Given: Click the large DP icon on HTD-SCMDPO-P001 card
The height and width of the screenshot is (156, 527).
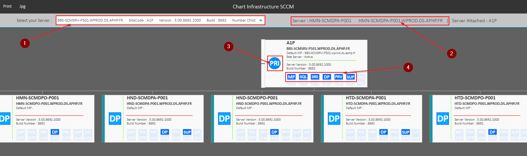Looking at the screenshot, I should (443, 118).
